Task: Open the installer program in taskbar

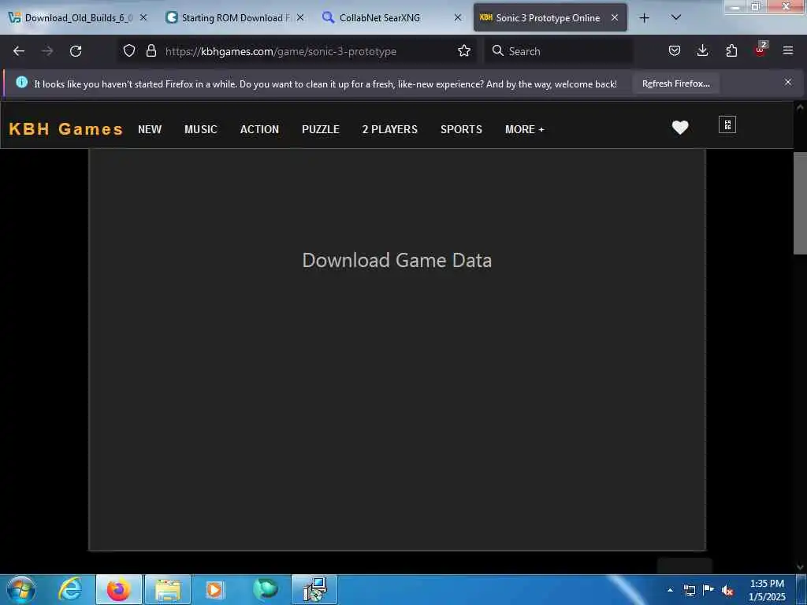Action: [x=314, y=589]
